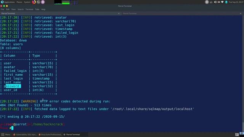This screenshot has height=137, width=244.
Task: Open the Wi-Fi network tray icon
Action: (x=222, y=2)
